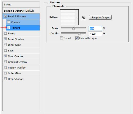This screenshot has width=133, height=114.
Task: Enable the Invert checkbox
Action: [61, 38]
